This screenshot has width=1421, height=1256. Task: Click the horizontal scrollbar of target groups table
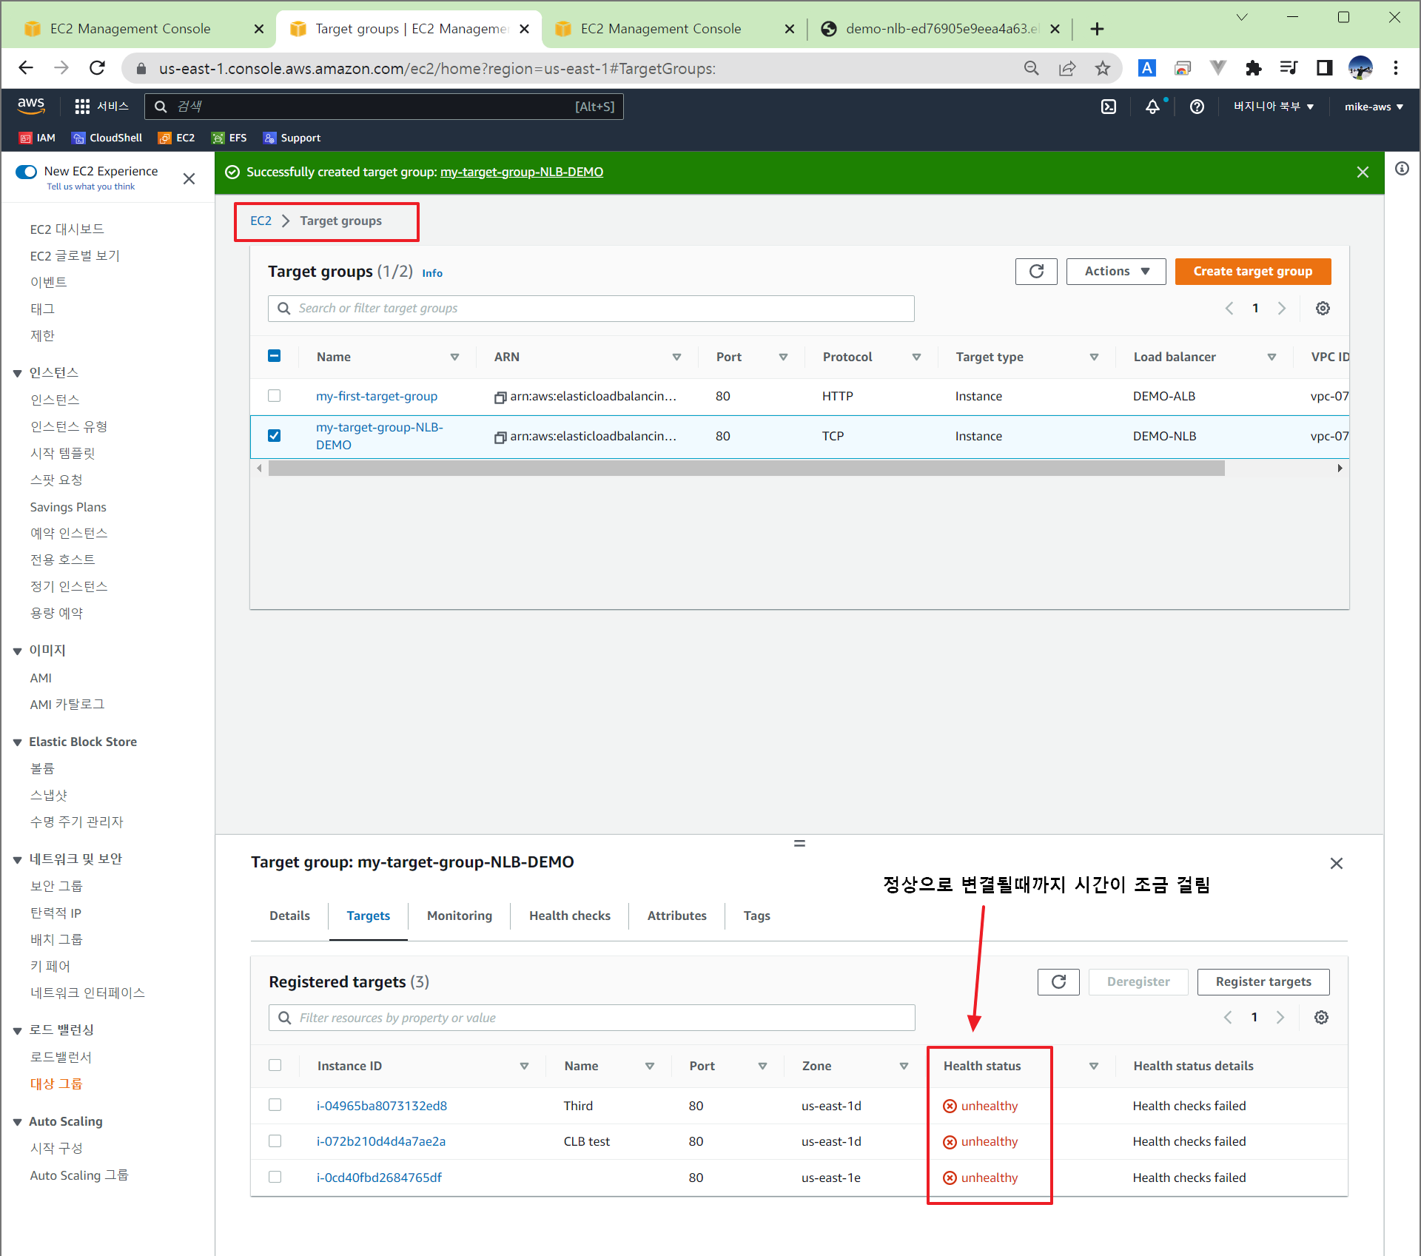pos(746,469)
